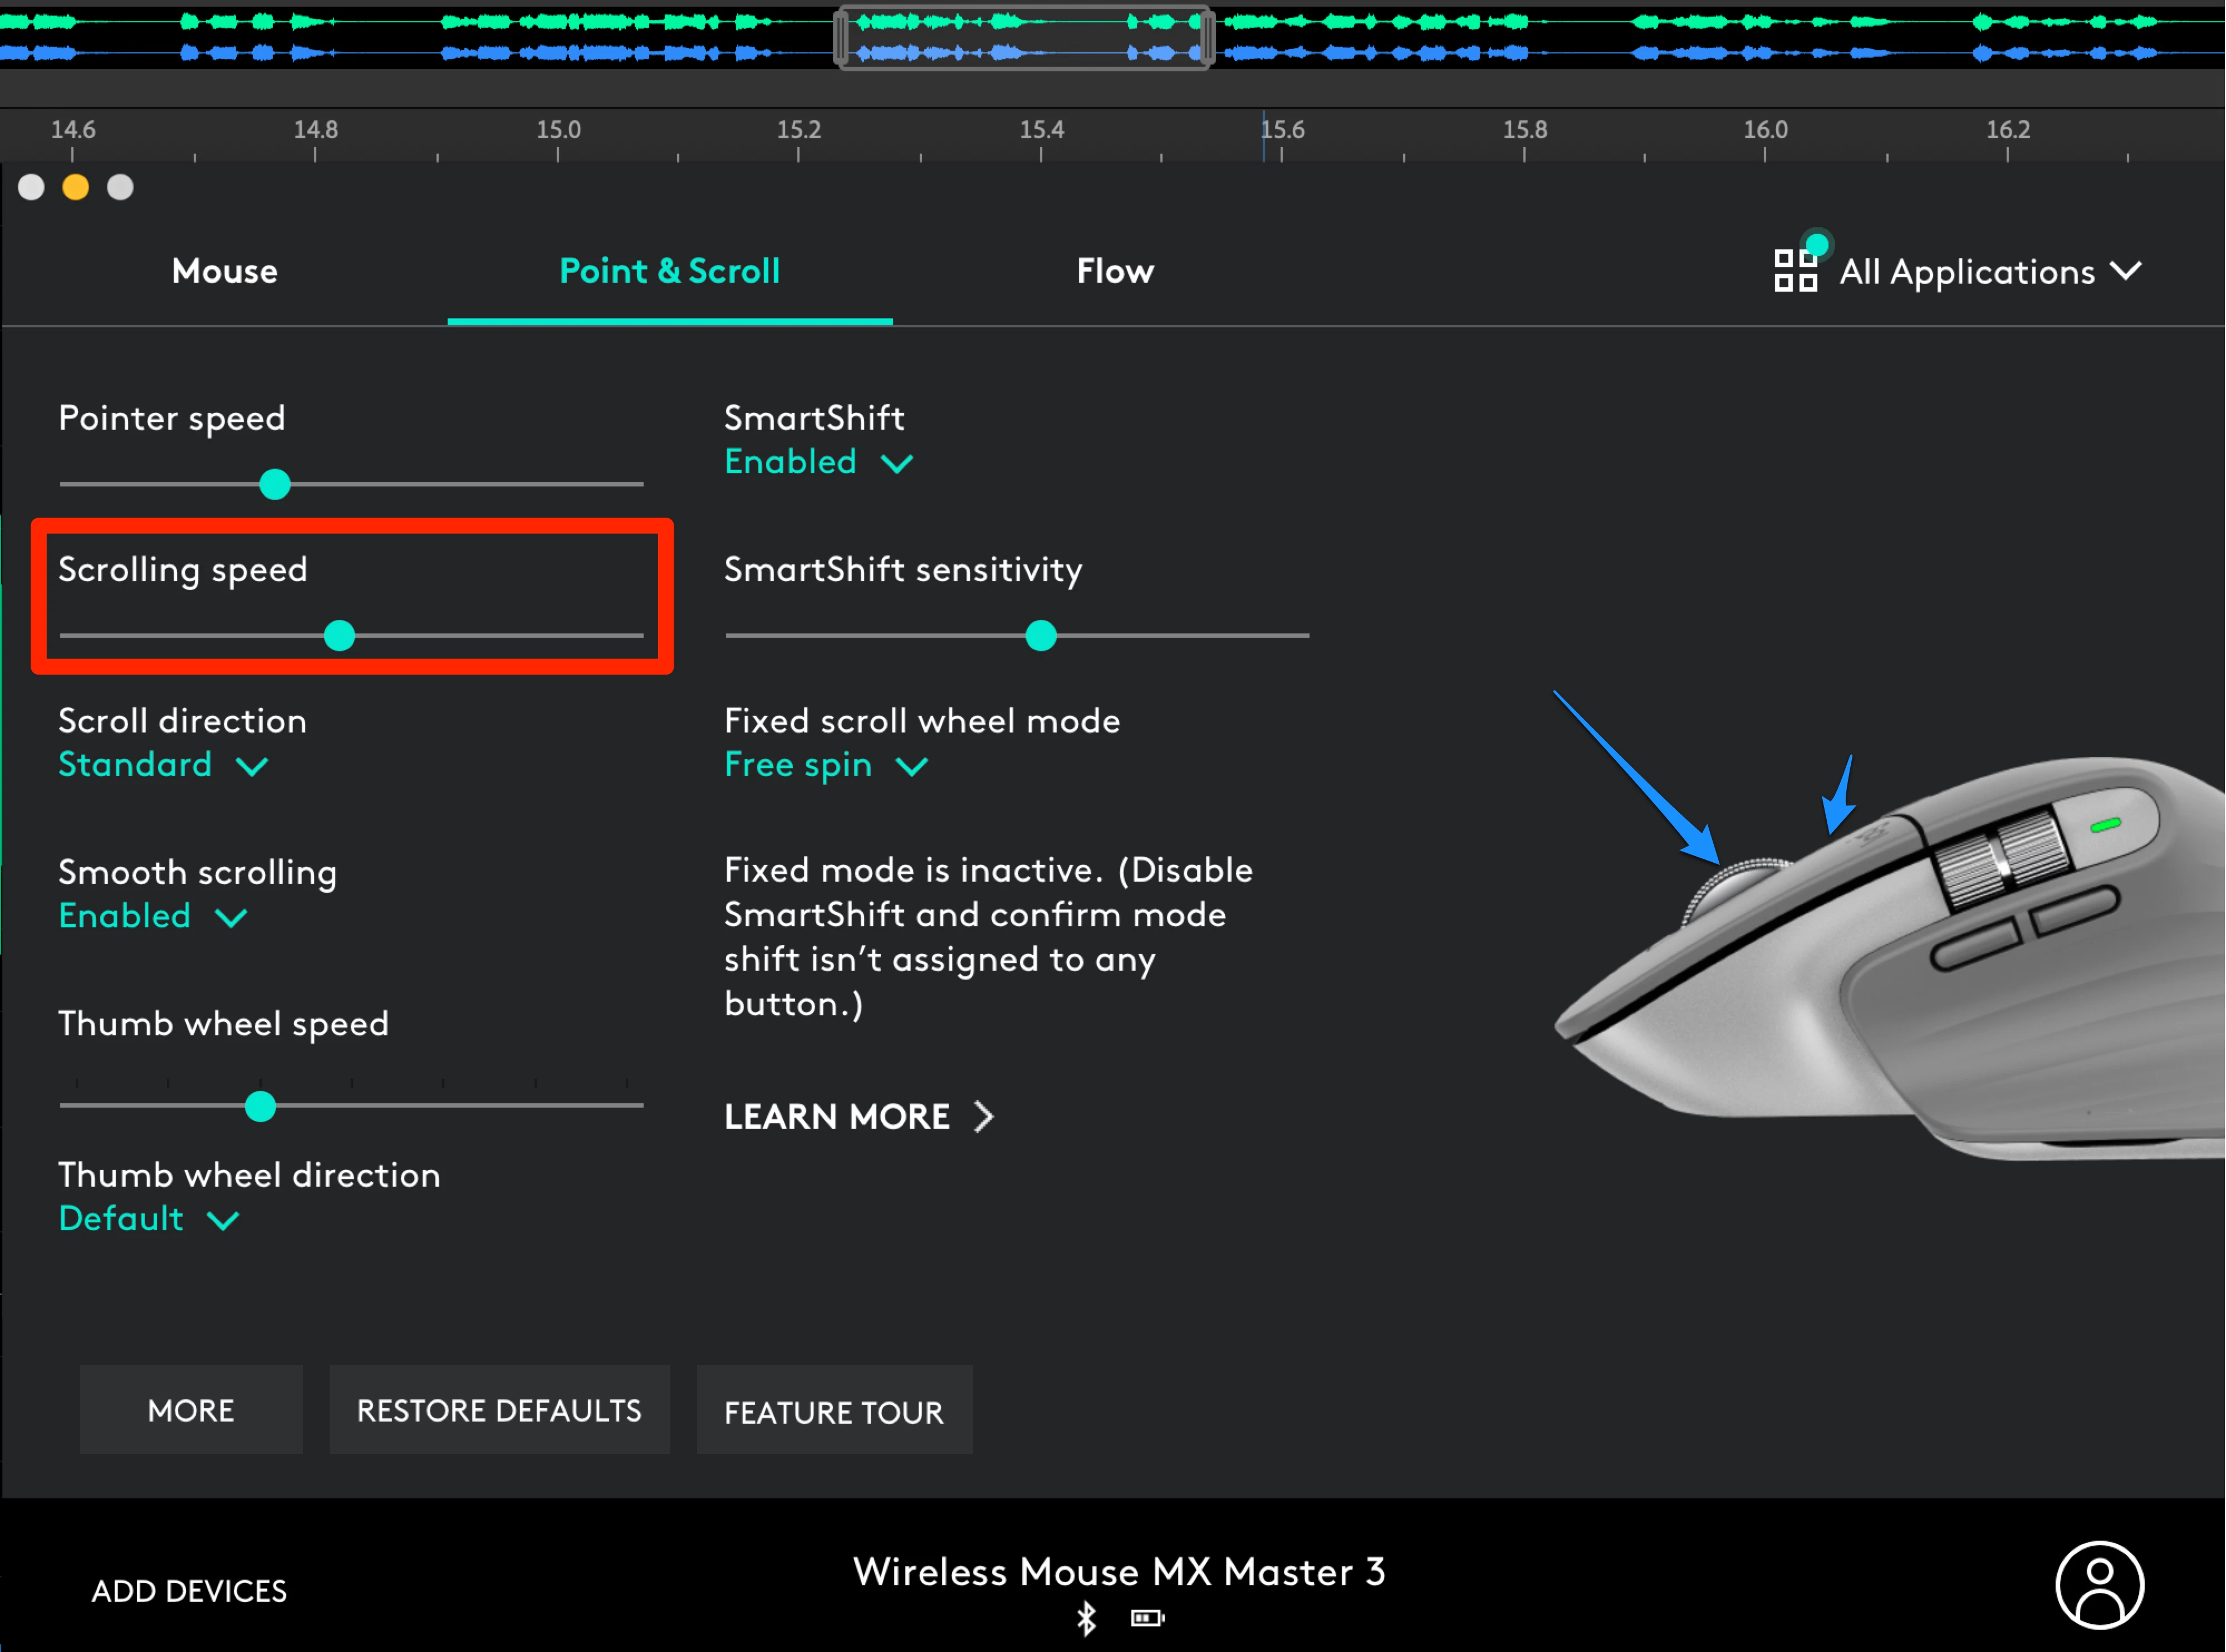Click the battery level indicator icon
Screen dimensions: 2226x1652
1146,1618
